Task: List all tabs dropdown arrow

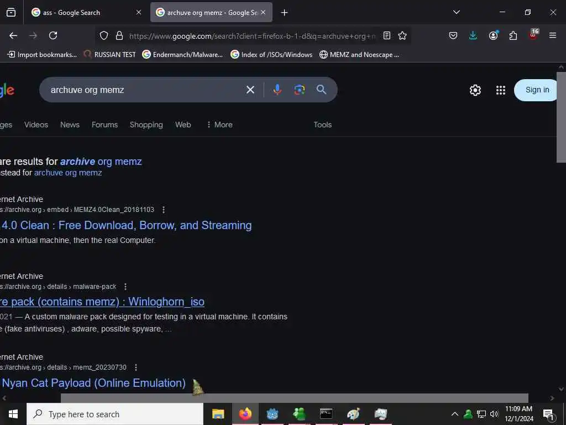Action: pyautogui.click(x=457, y=12)
